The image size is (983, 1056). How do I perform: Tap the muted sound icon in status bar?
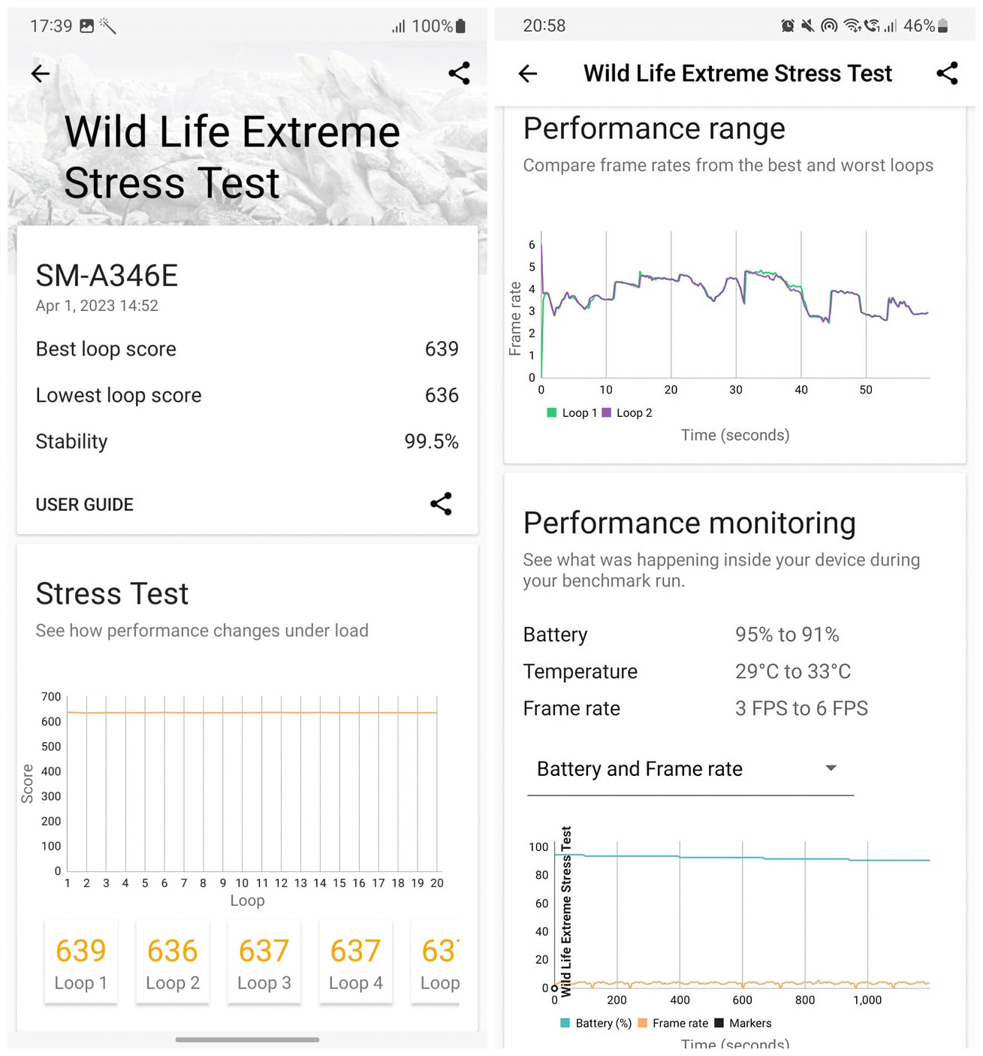808,26
